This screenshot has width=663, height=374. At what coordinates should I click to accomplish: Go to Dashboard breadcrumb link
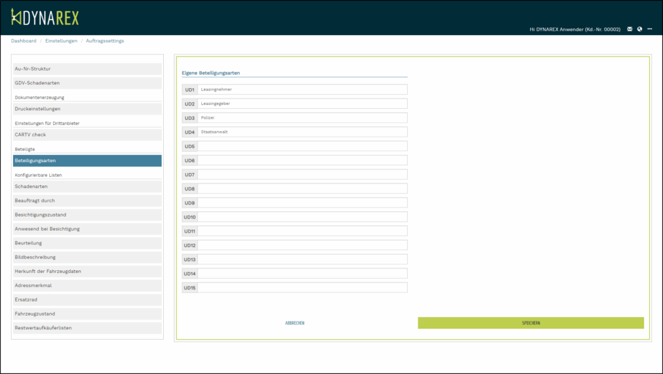click(23, 41)
